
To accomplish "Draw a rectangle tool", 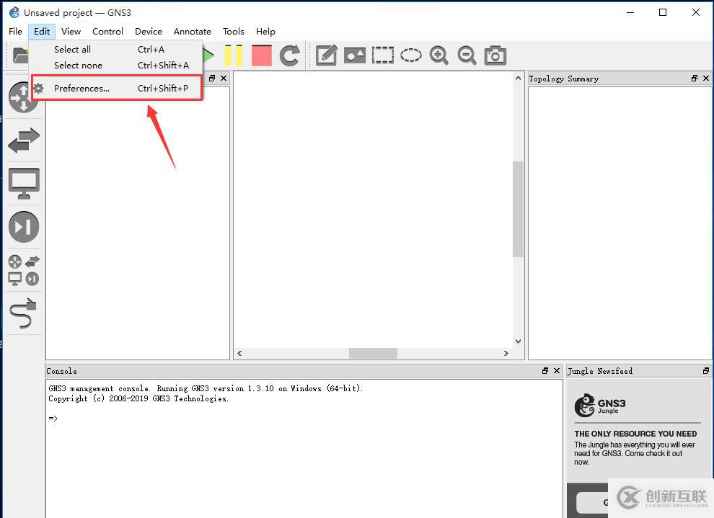I will point(382,55).
